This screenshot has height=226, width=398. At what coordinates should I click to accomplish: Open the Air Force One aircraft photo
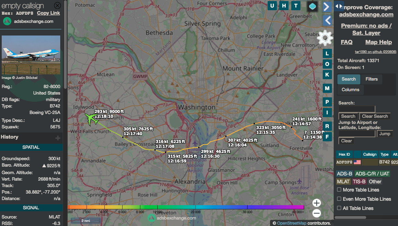pos(31,55)
